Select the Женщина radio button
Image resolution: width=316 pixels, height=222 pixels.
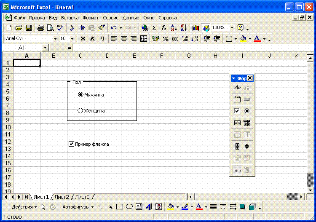[80, 111]
